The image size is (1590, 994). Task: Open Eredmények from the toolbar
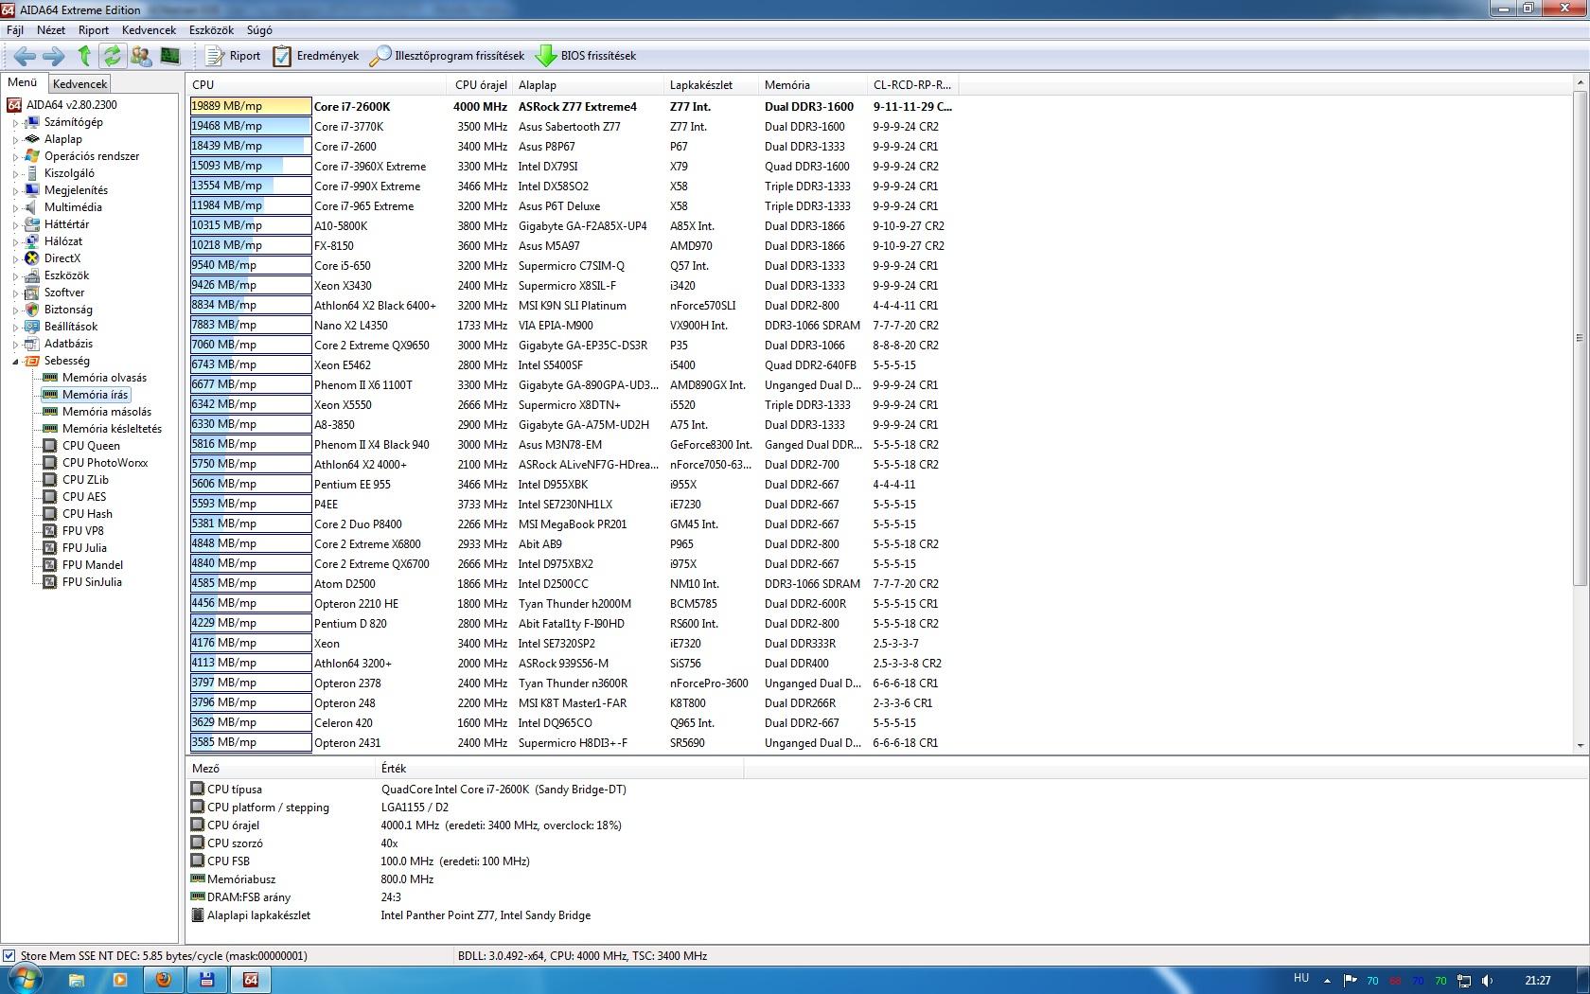(x=316, y=56)
